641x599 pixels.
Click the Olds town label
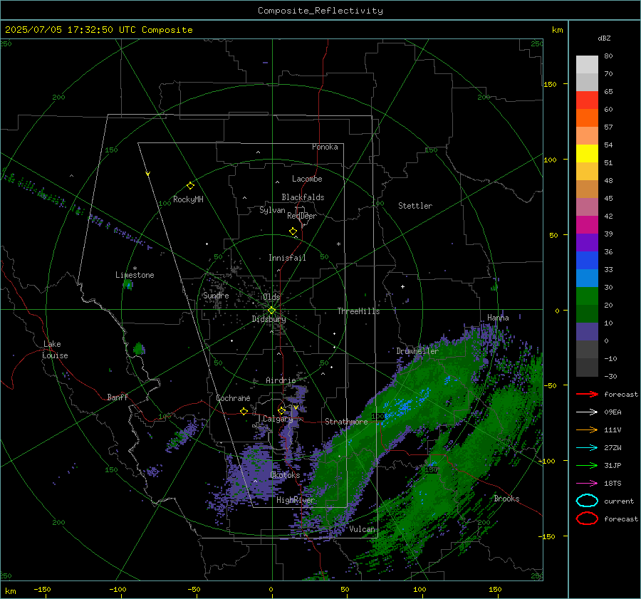[x=271, y=297]
